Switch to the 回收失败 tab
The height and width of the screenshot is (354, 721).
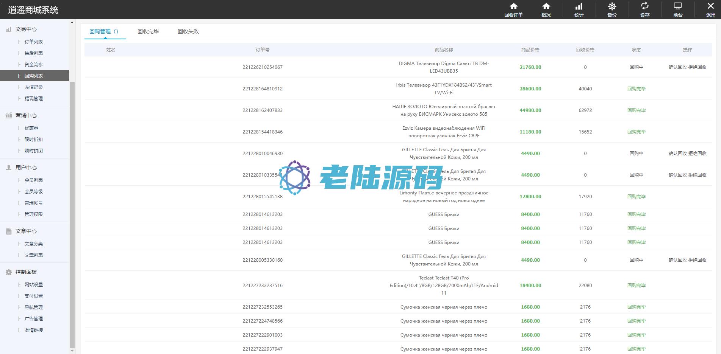click(188, 31)
